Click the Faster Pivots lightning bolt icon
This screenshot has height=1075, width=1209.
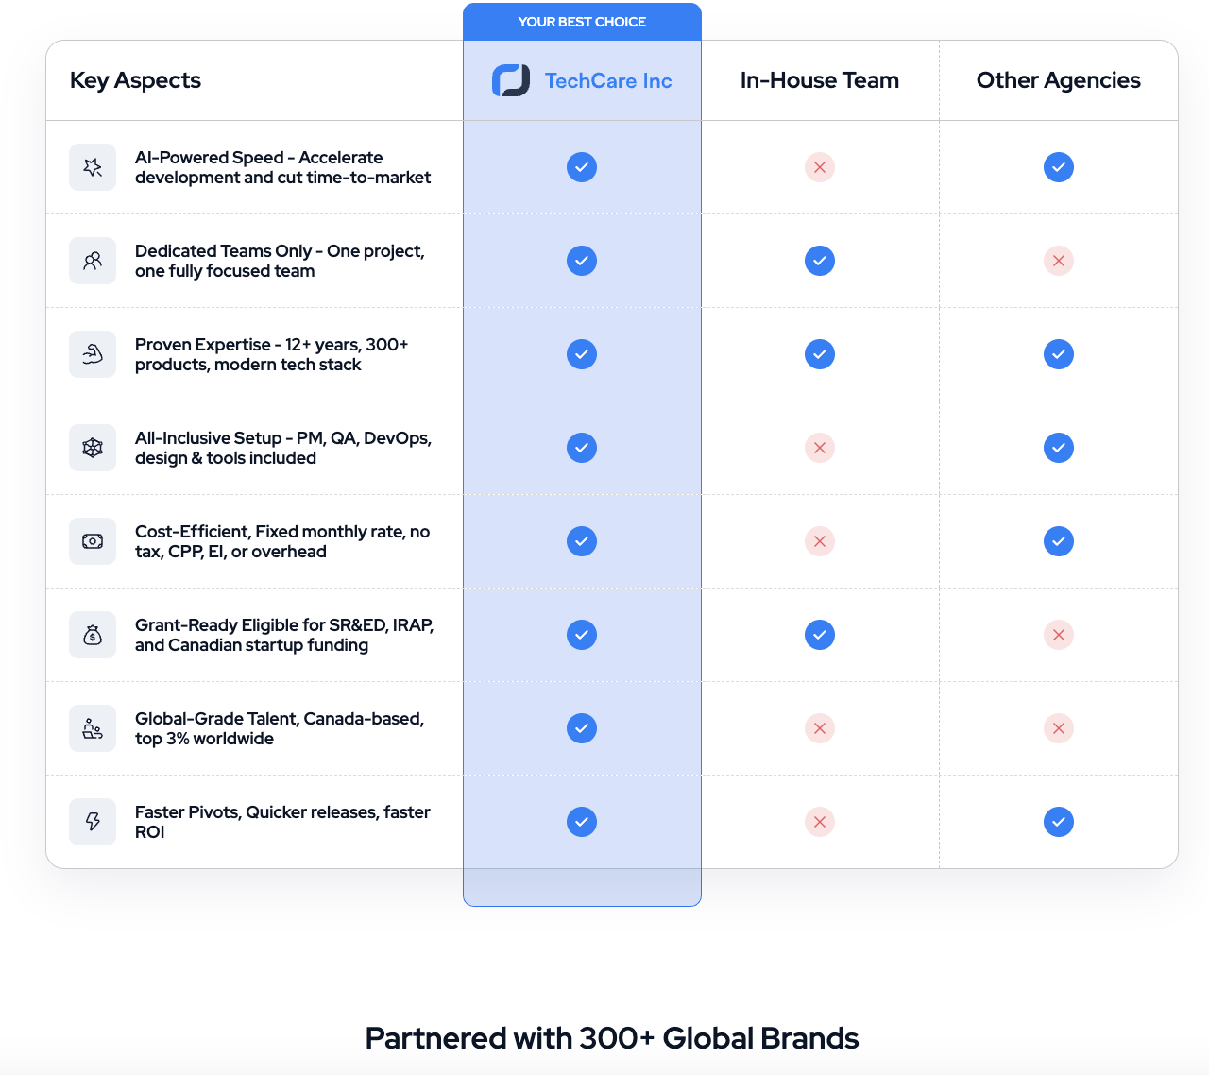[93, 822]
